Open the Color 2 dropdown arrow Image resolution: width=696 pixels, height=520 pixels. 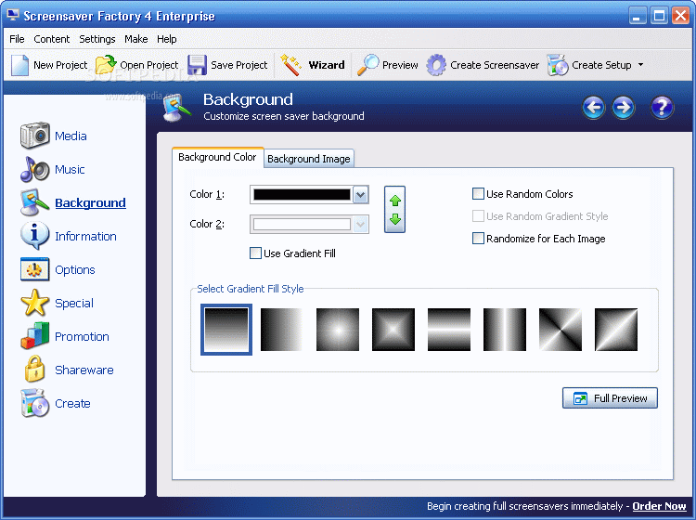point(360,225)
